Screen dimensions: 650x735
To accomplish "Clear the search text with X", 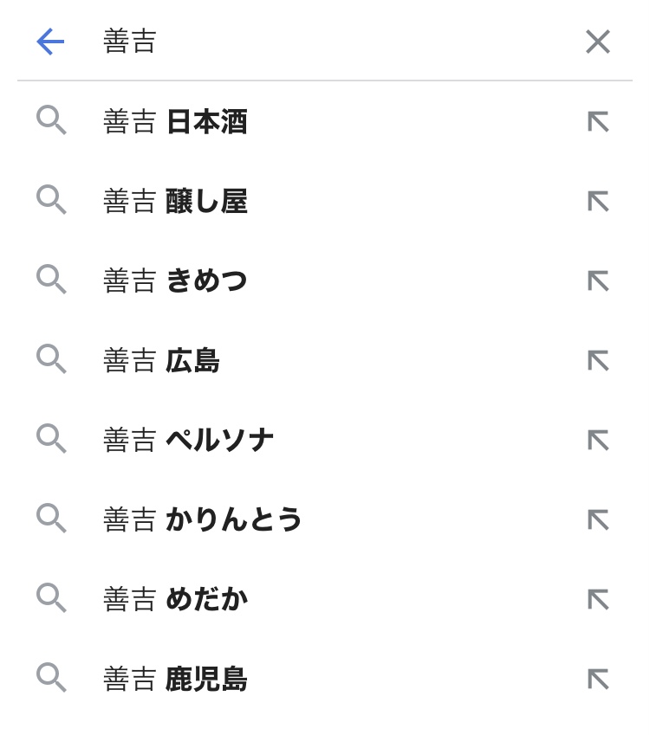I will pyautogui.click(x=597, y=42).
